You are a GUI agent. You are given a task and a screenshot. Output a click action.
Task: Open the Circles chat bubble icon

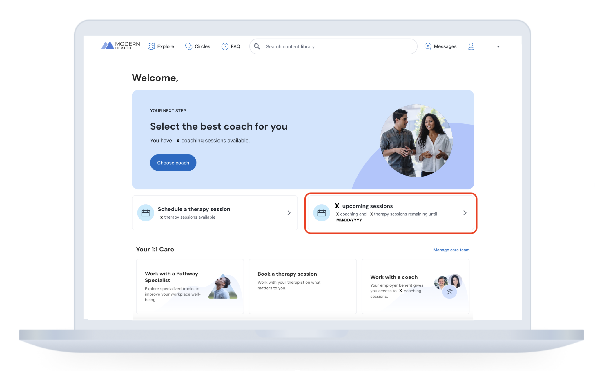click(188, 46)
